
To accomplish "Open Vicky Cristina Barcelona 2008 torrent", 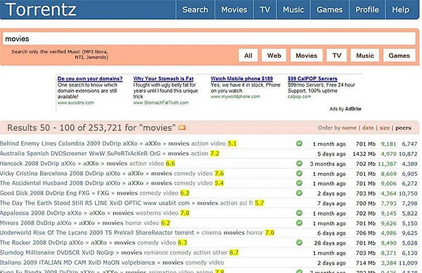I will click(x=60, y=173).
